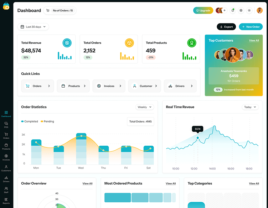268x208 pixels.
Task: Click the calendar icon in date filter
Action: pos(22,27)
